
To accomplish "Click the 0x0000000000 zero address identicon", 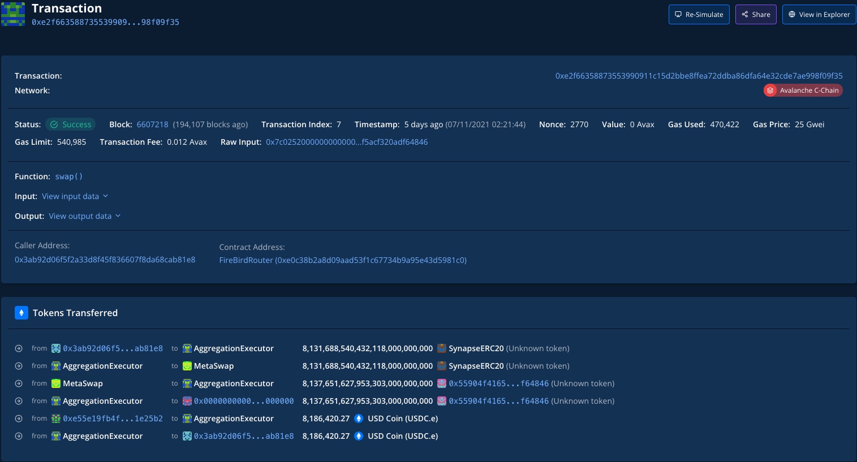I will tap(187, 401).
